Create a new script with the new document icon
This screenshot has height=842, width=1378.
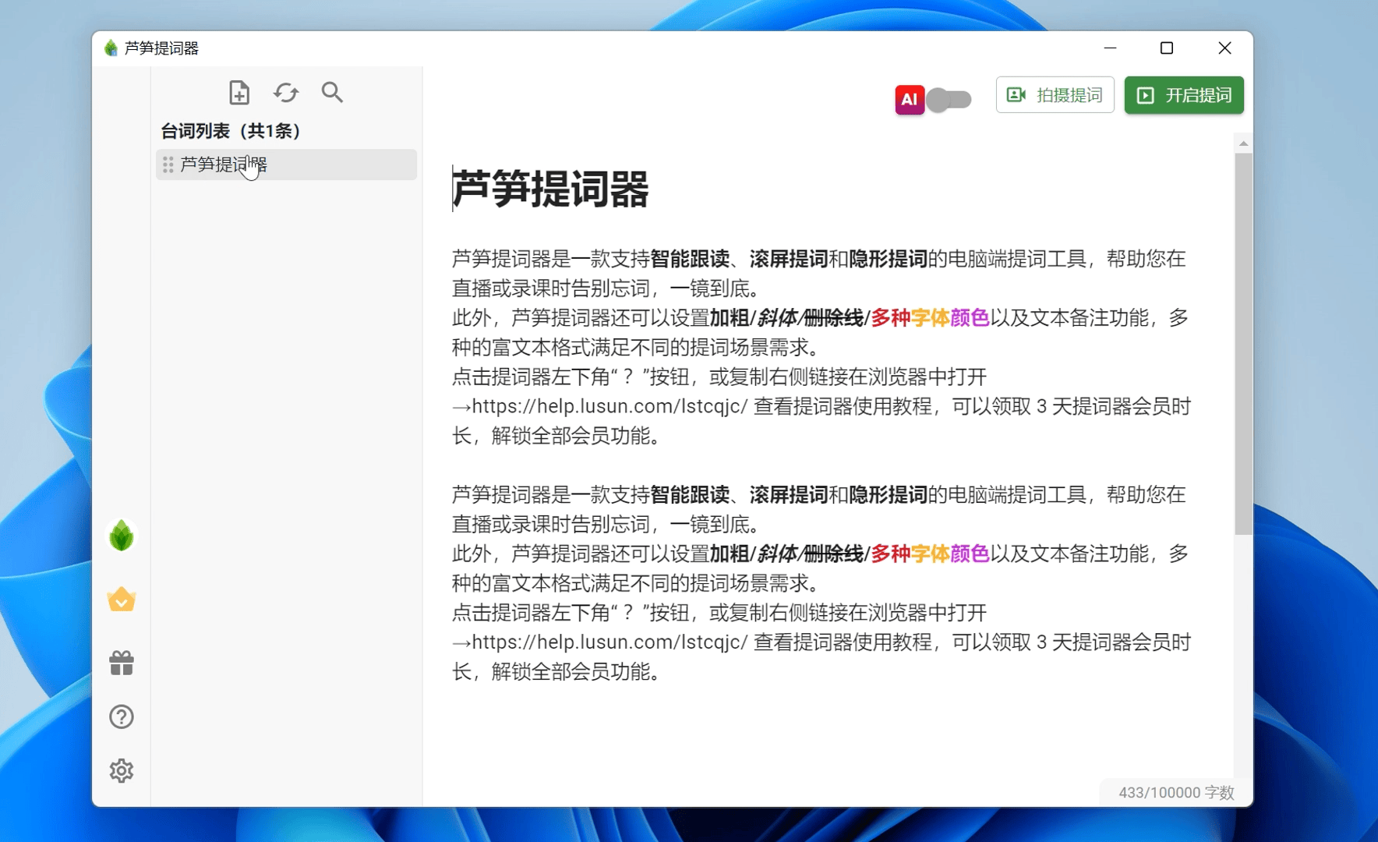tap(239, 92)
